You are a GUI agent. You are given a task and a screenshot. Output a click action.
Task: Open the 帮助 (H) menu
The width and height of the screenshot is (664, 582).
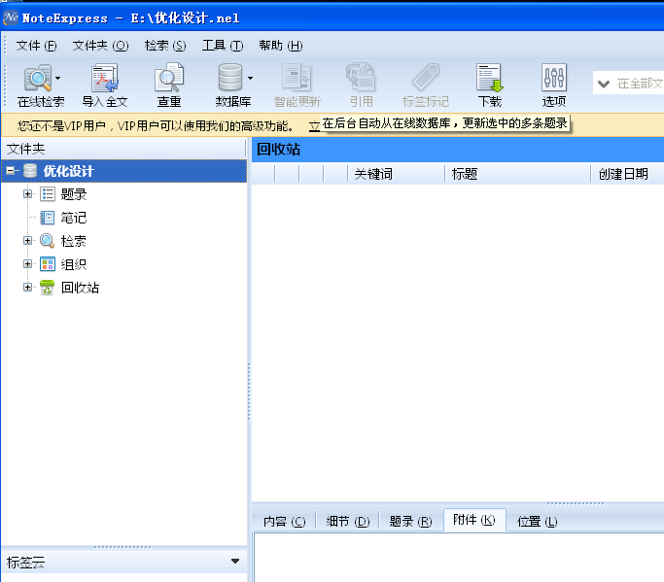click(x=281, y=46)
